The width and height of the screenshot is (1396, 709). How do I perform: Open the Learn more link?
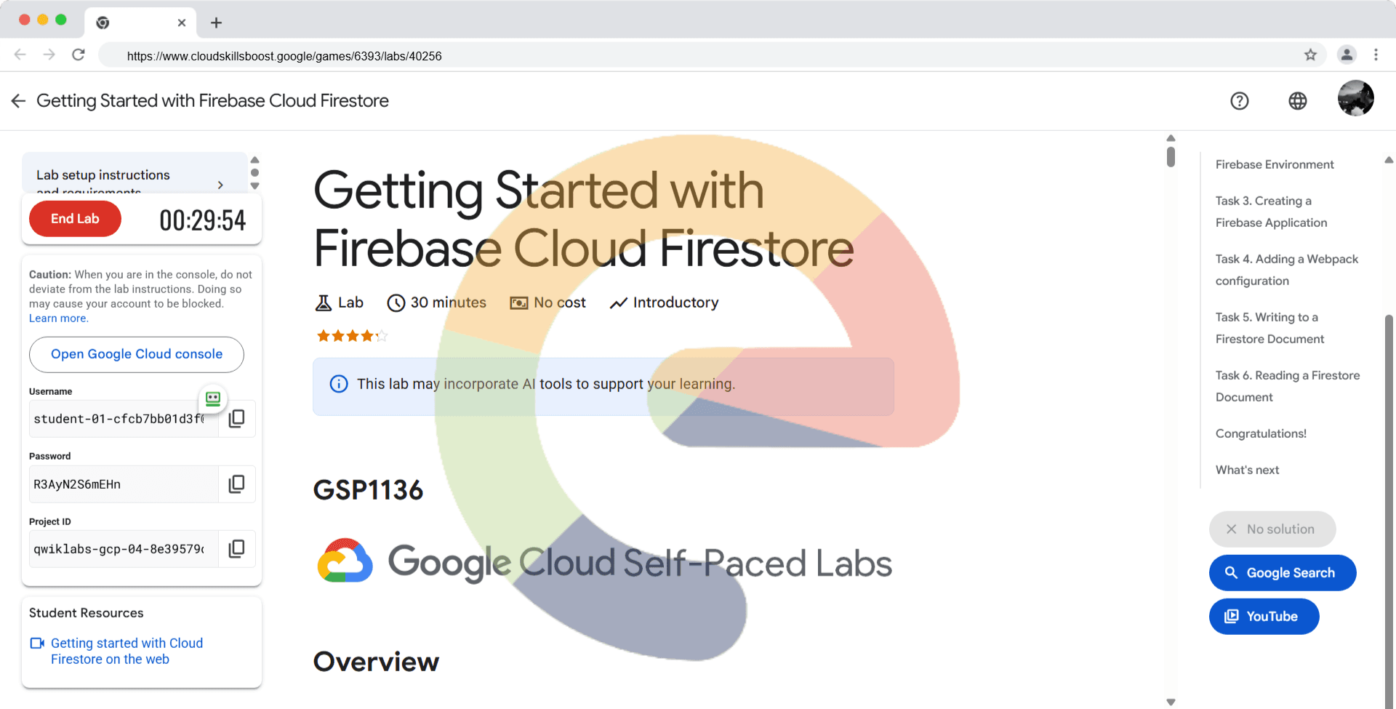[x=58, y=319]
